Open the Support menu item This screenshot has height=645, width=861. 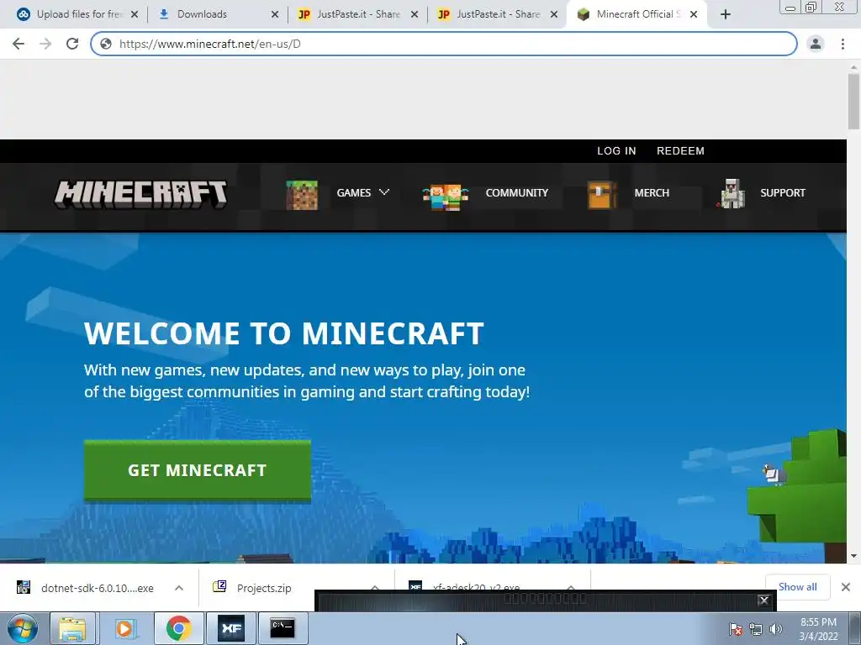tap(783, 193)
